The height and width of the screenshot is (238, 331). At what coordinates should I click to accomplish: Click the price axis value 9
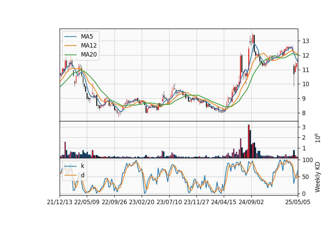tap(304, 99)
